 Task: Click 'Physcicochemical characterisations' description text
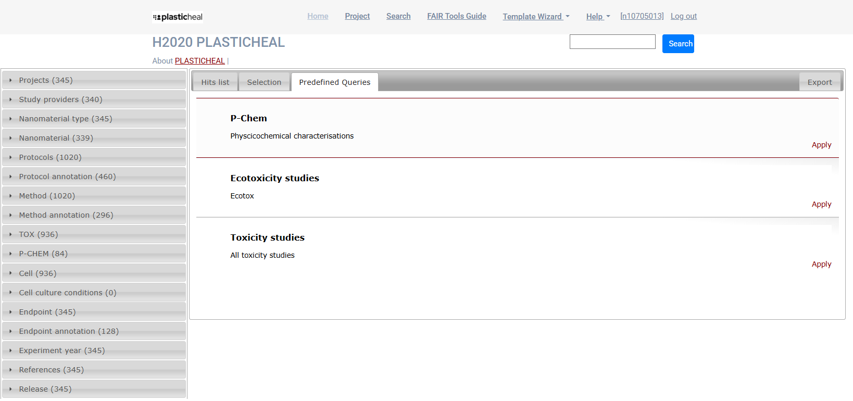[292, 136]
